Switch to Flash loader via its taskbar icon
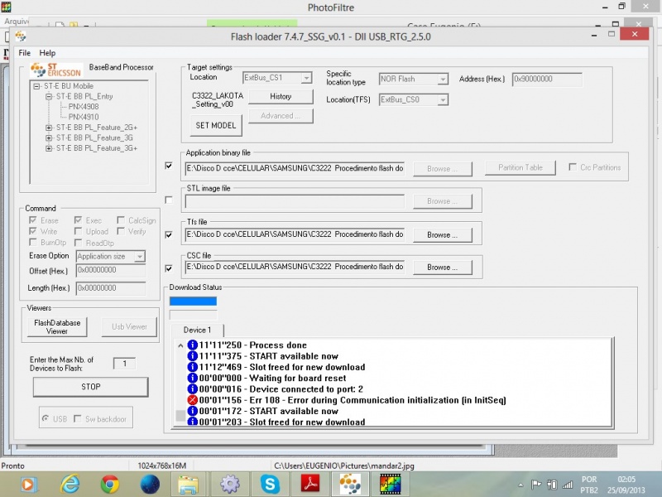 (350, 484)
